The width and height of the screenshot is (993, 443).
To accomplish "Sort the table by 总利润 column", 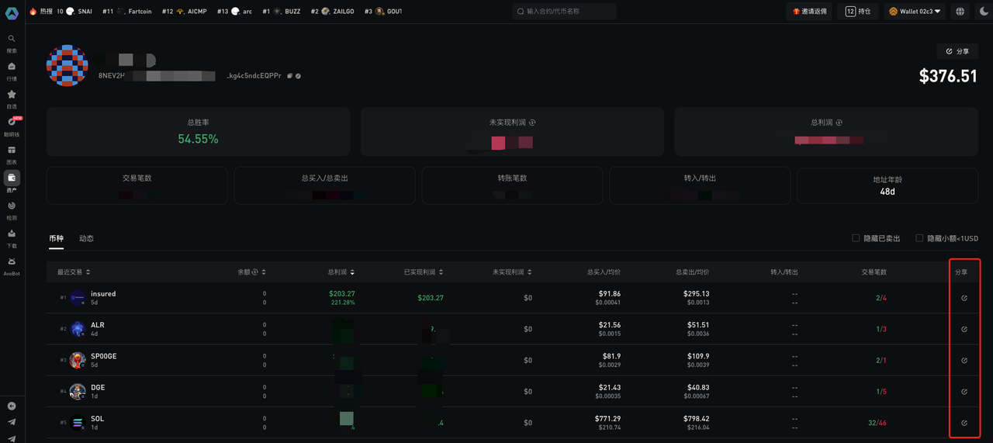I will pos(341,272).
